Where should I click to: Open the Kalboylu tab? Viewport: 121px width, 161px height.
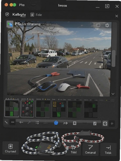click(x=19, y=15)
